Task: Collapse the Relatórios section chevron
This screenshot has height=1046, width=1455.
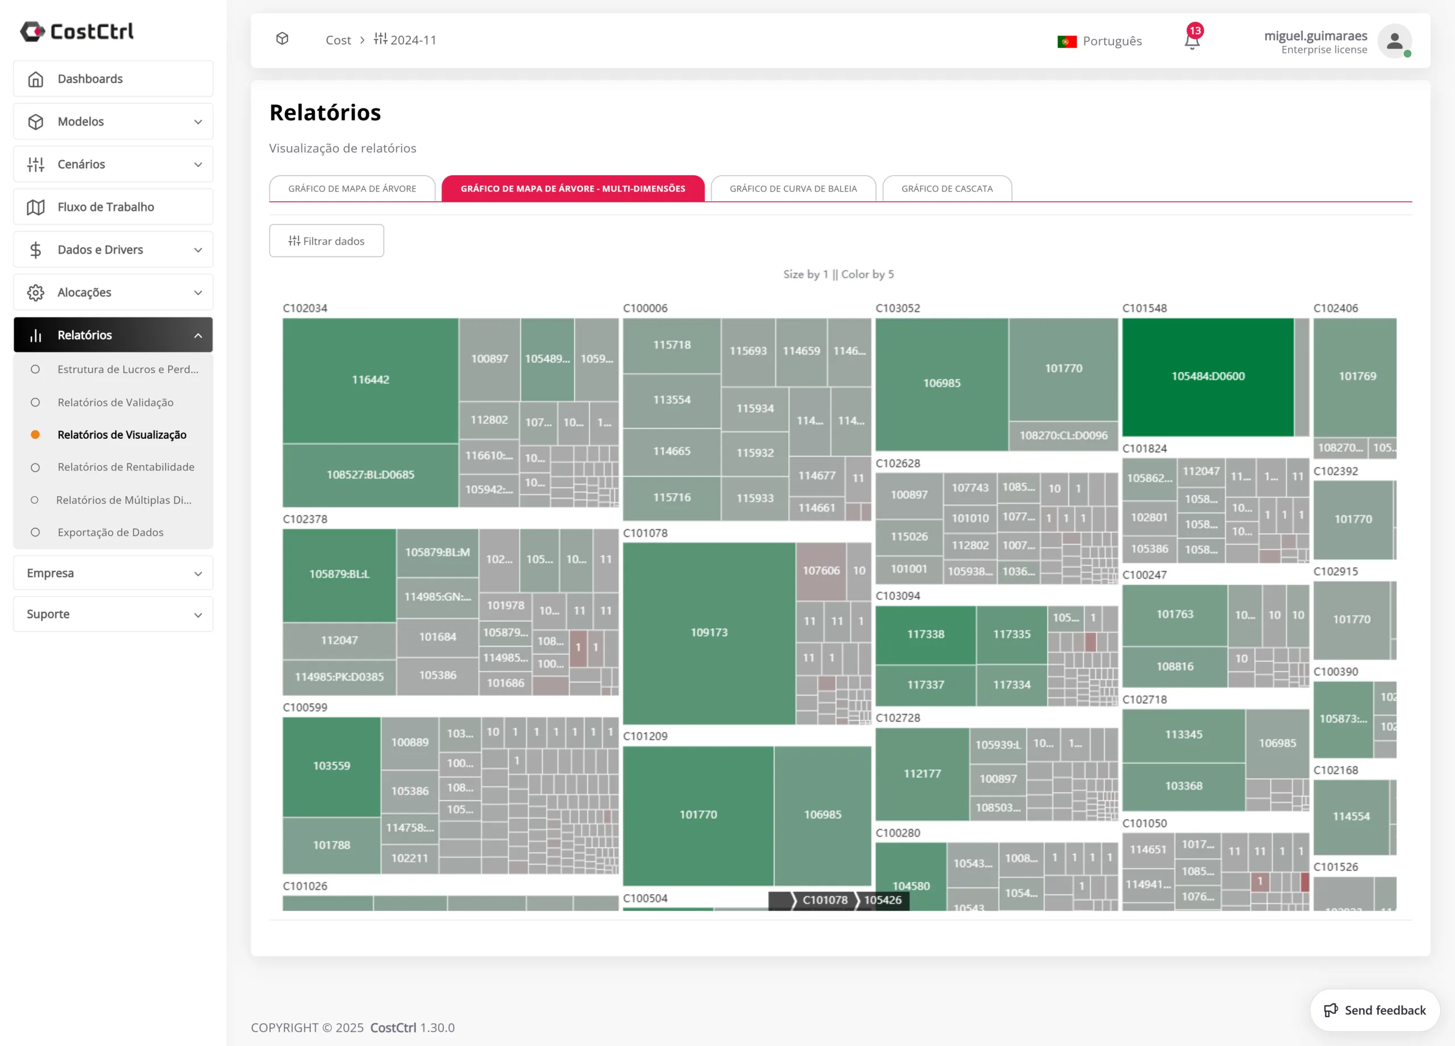Action: 198,334
